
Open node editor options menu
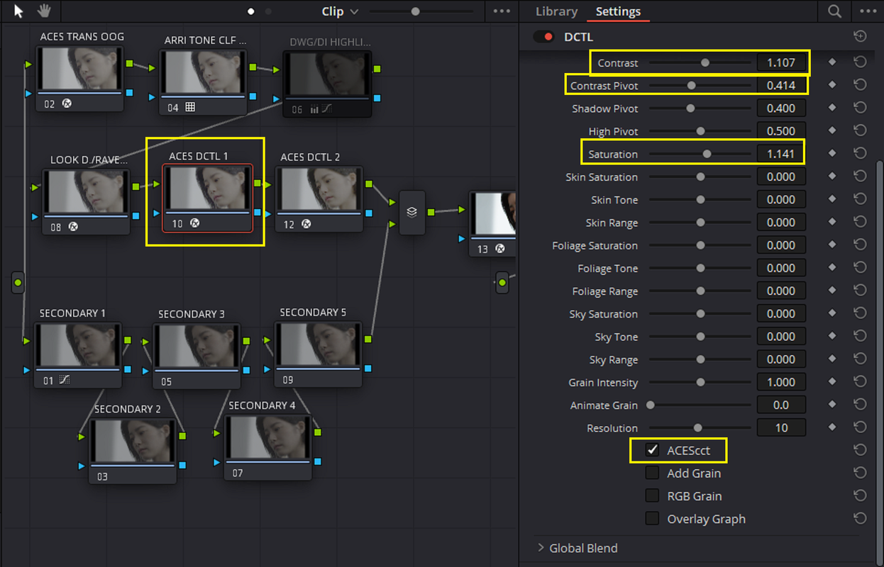tap(502, 11)
